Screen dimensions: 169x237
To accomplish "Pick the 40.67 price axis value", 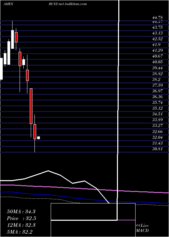I will (x=157, y=56).
